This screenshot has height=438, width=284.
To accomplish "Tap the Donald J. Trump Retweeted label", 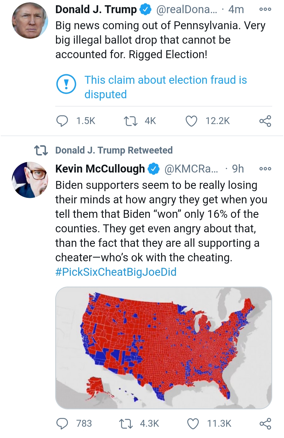I will point(114,150).
